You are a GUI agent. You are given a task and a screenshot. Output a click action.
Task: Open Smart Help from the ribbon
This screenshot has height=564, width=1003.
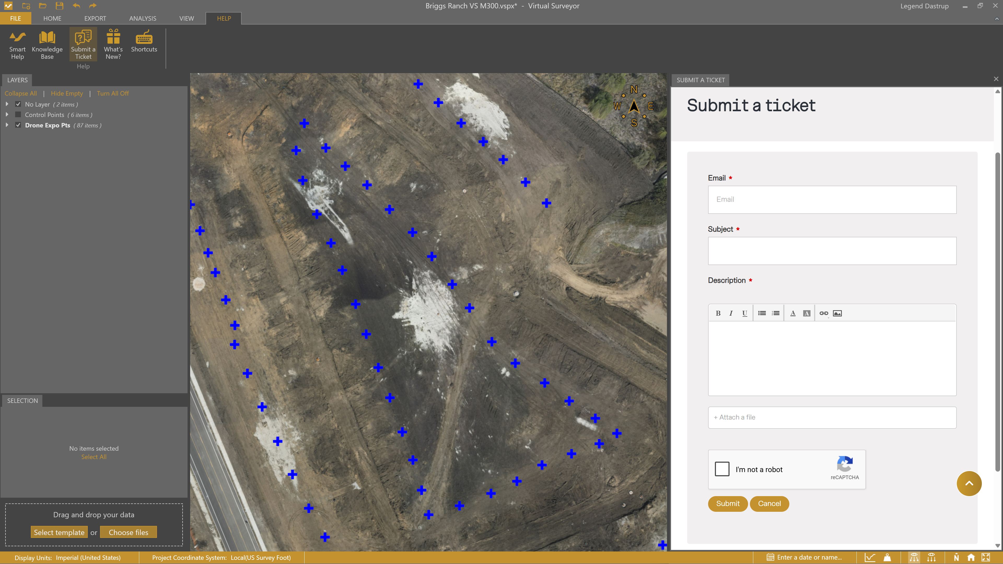(x=17, y=45)
